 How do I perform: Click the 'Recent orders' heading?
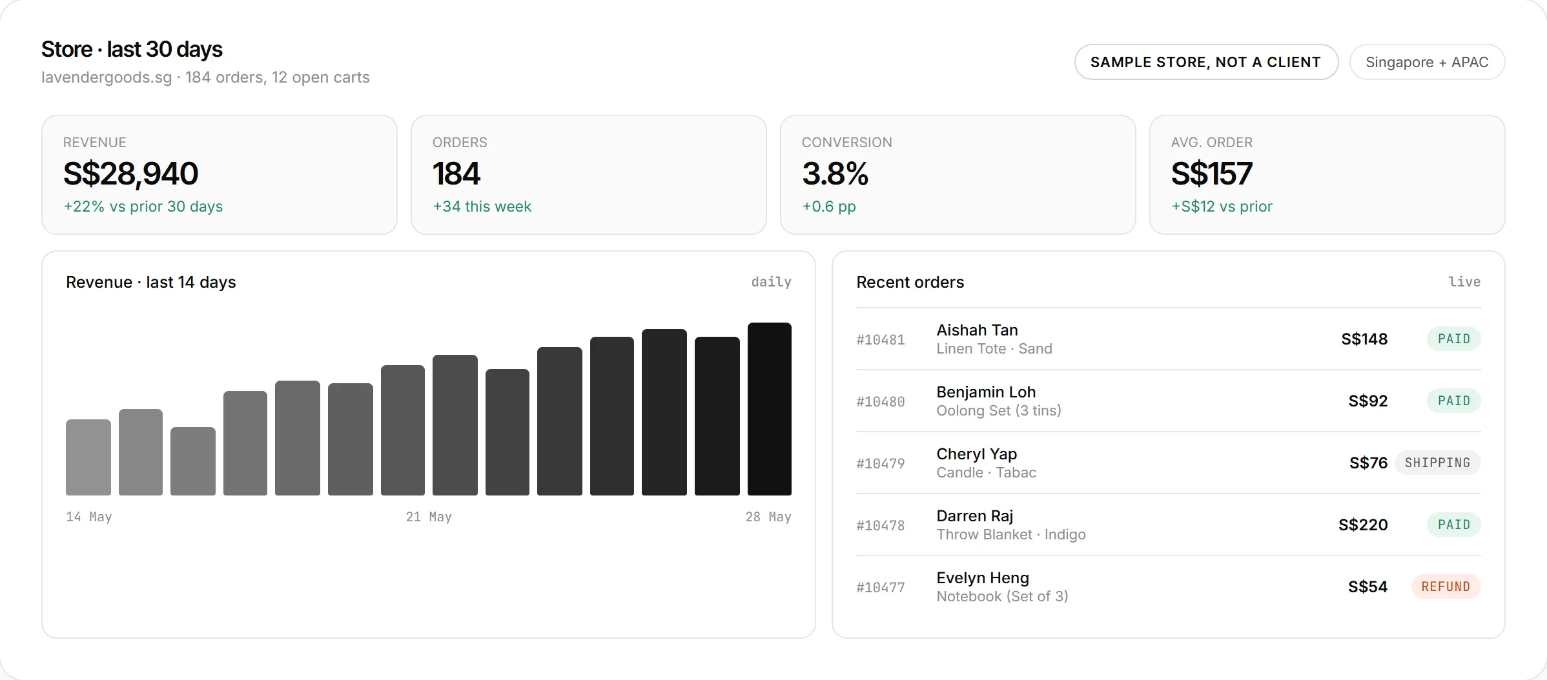(x=910, y=282)
